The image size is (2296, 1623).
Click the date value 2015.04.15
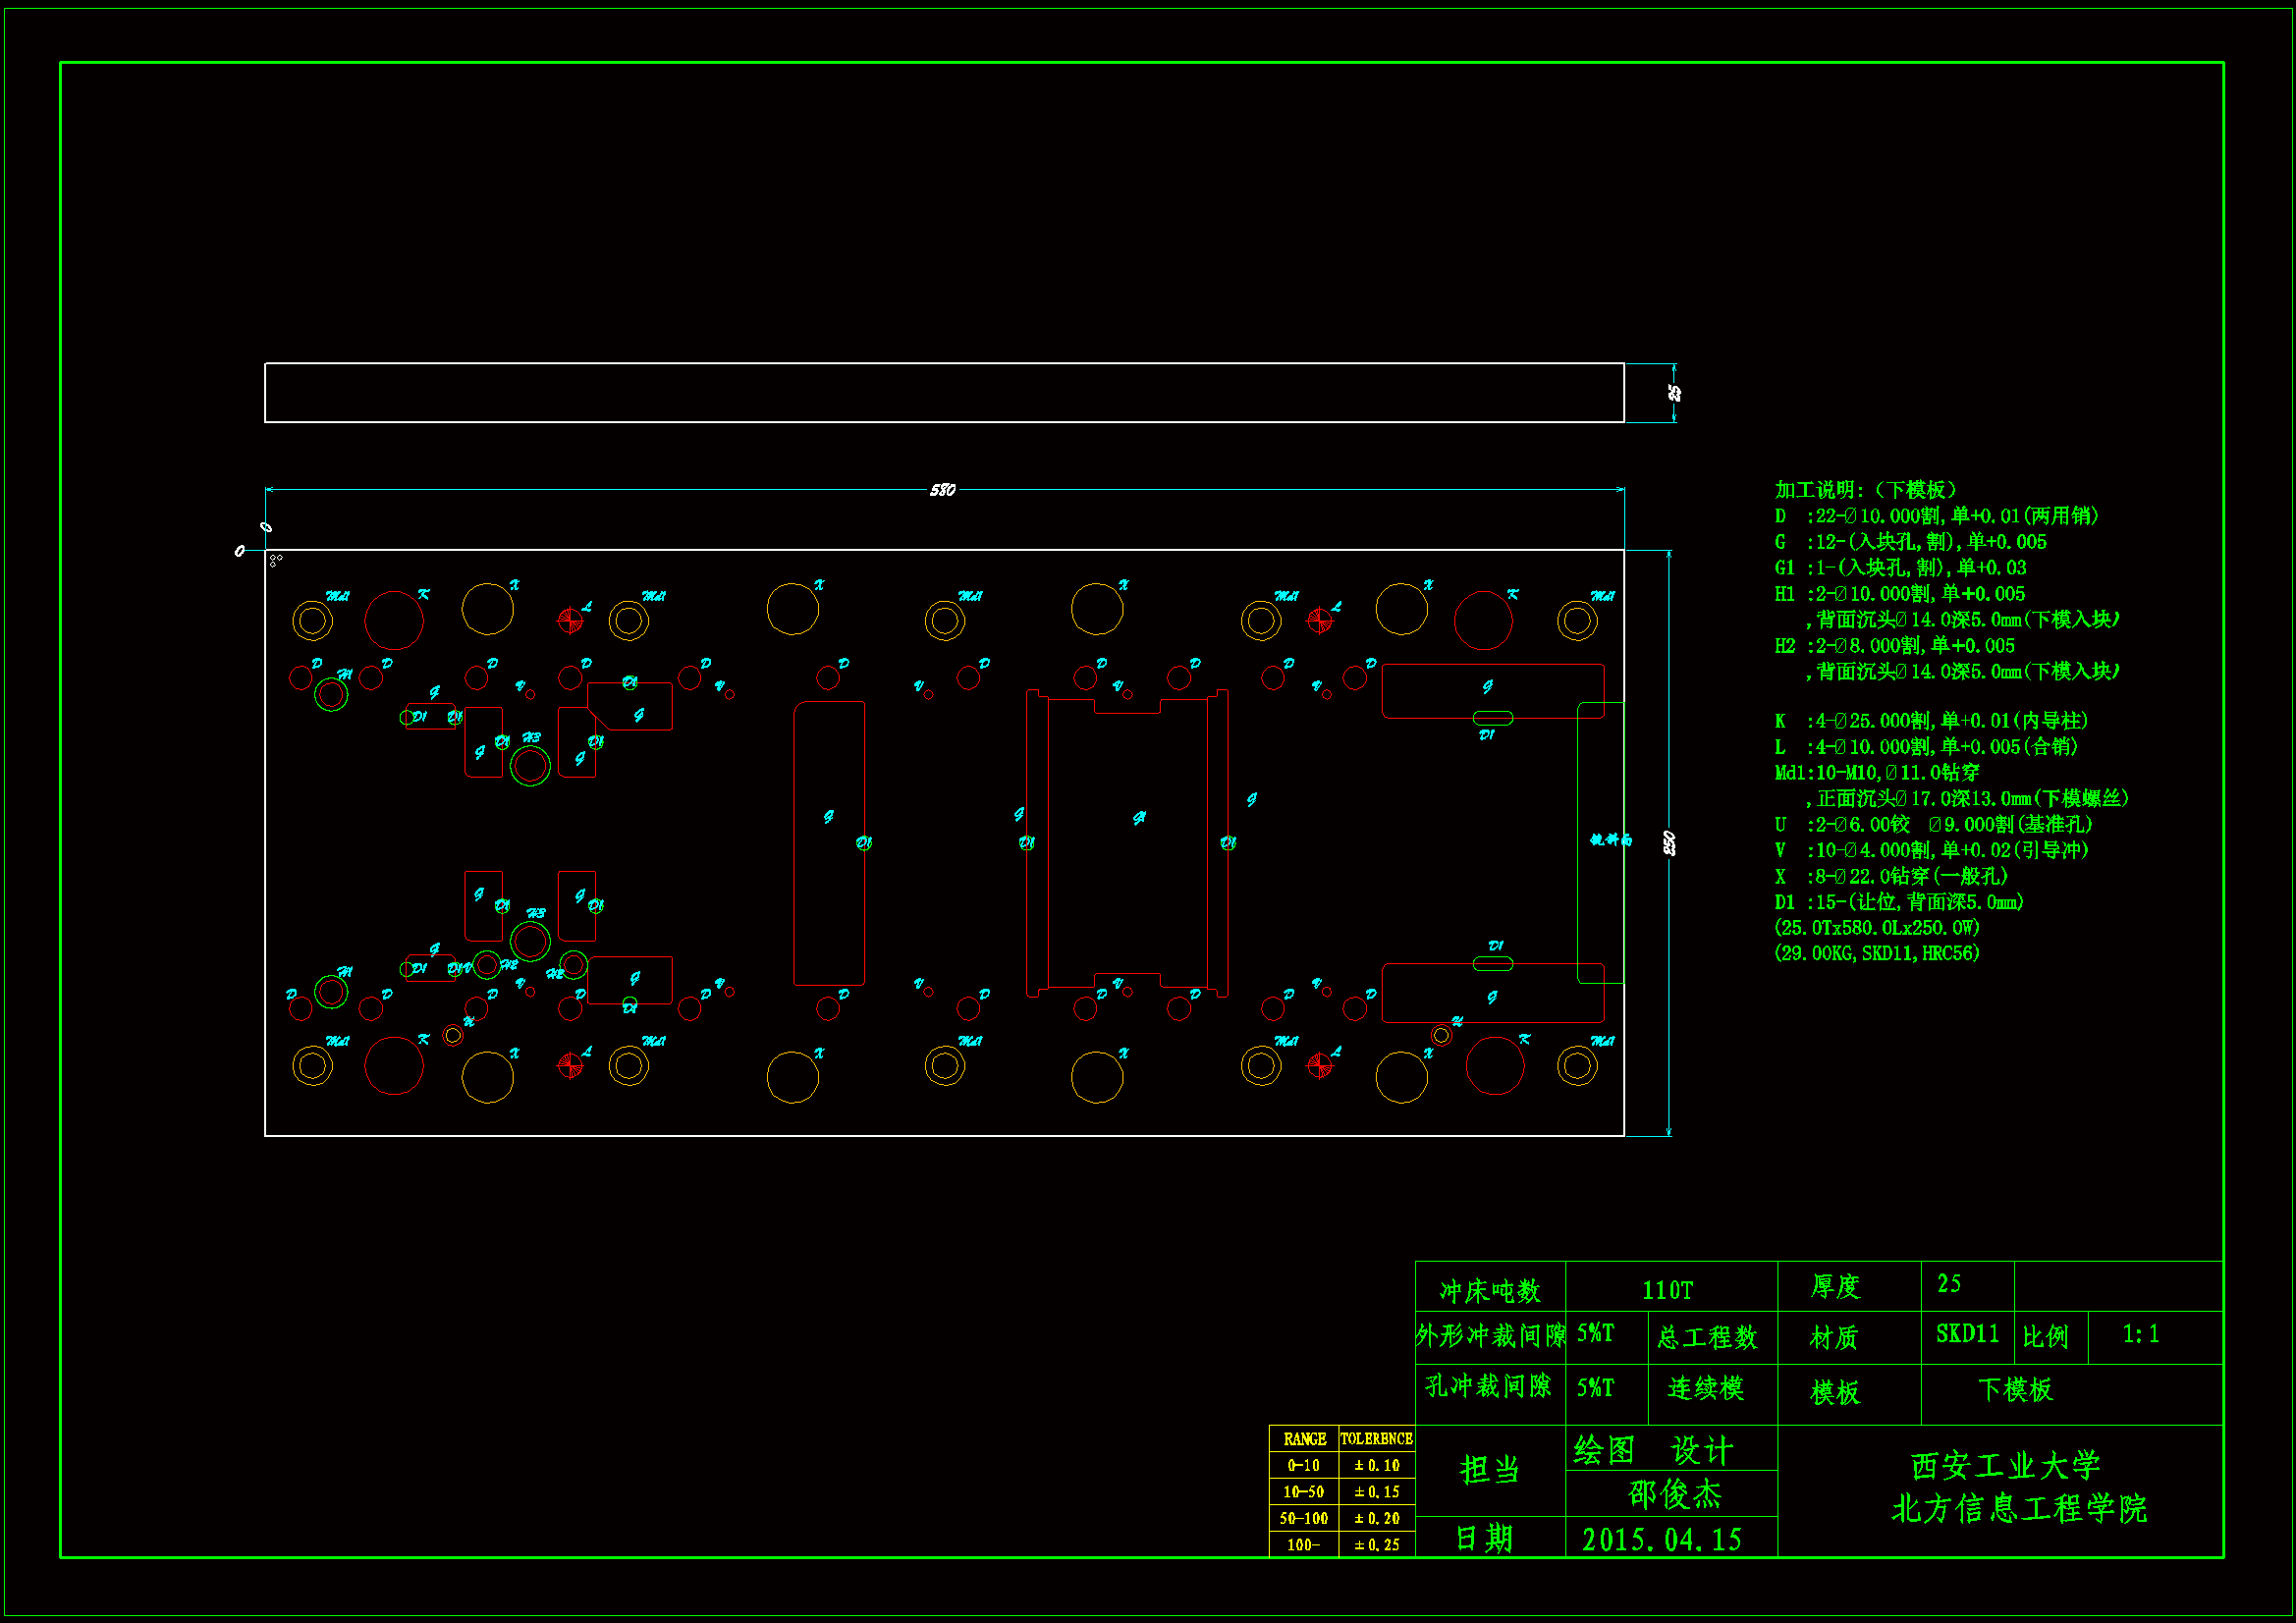click(1662, 1539)
